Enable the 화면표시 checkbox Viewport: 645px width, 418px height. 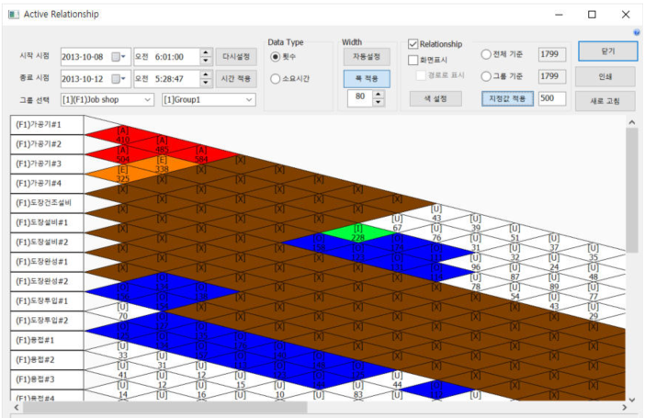413,60
